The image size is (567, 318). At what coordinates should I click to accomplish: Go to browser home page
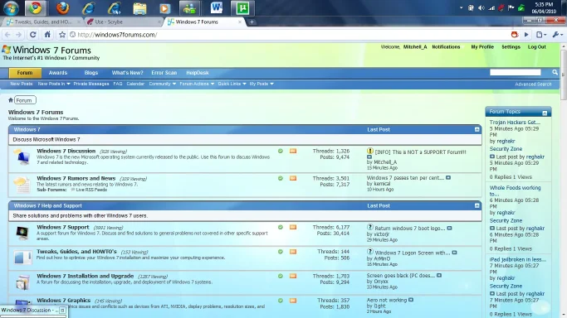tap(47, 35)
